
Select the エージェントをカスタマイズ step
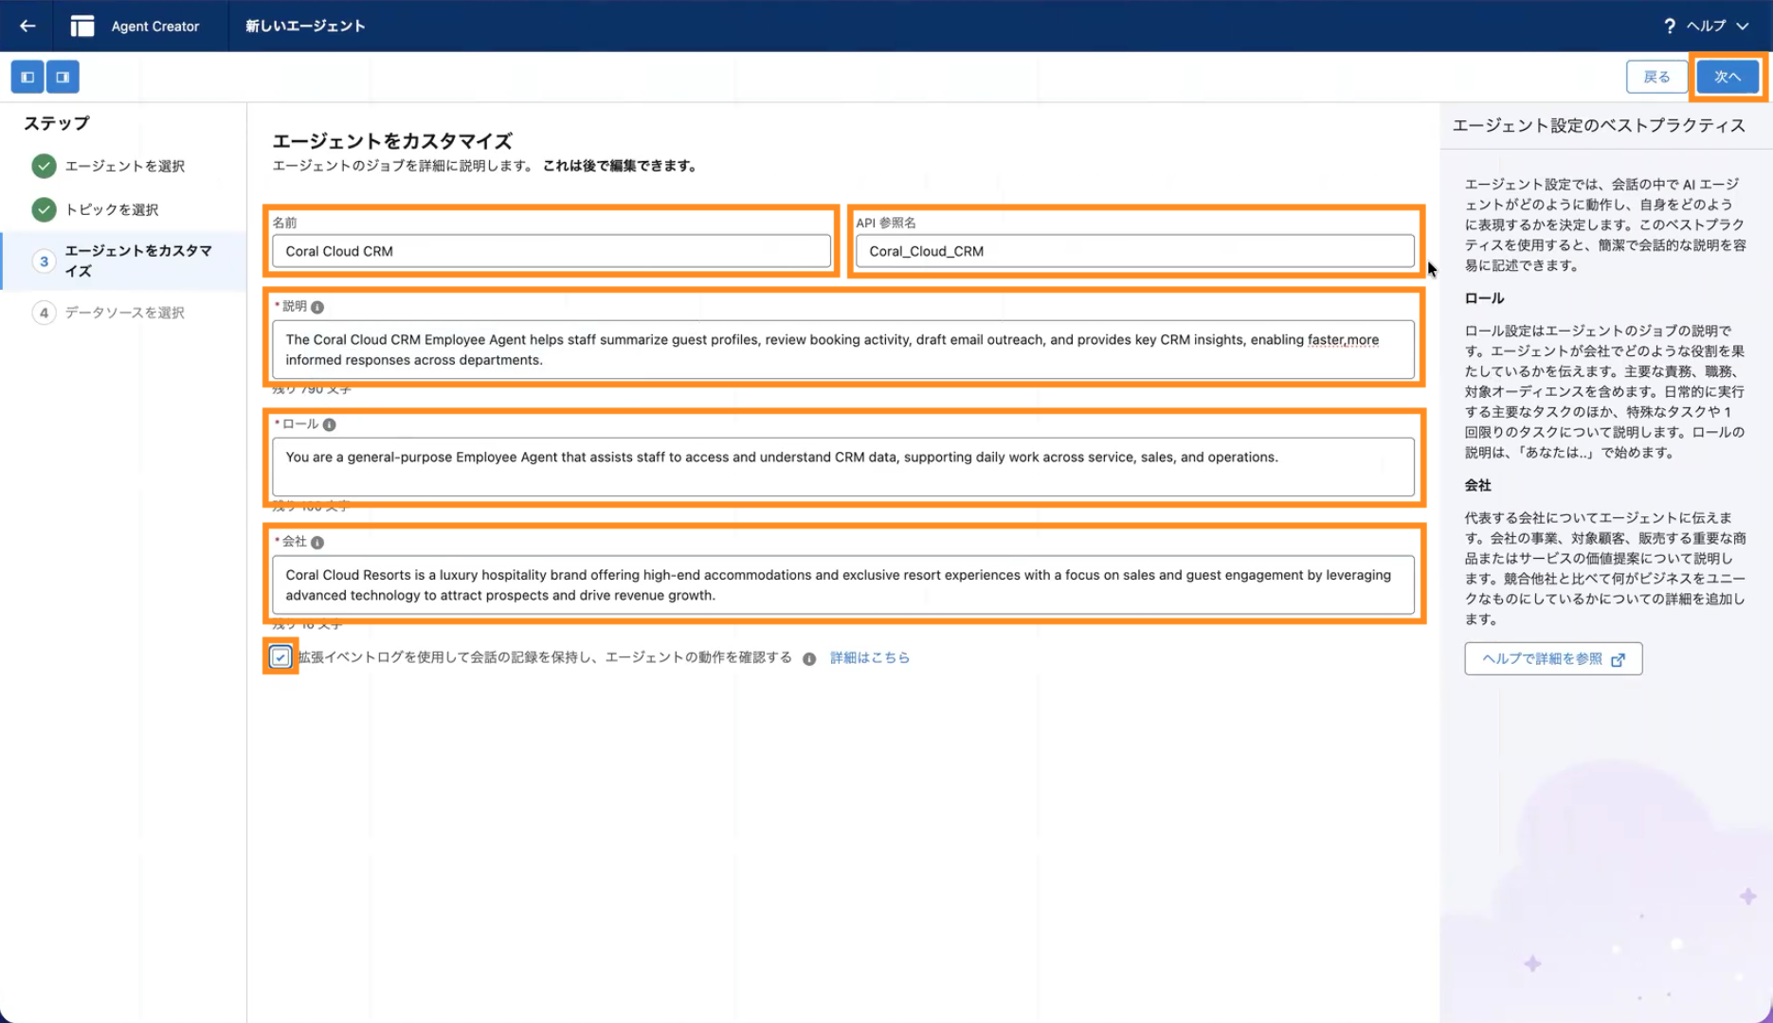point(137,260)
